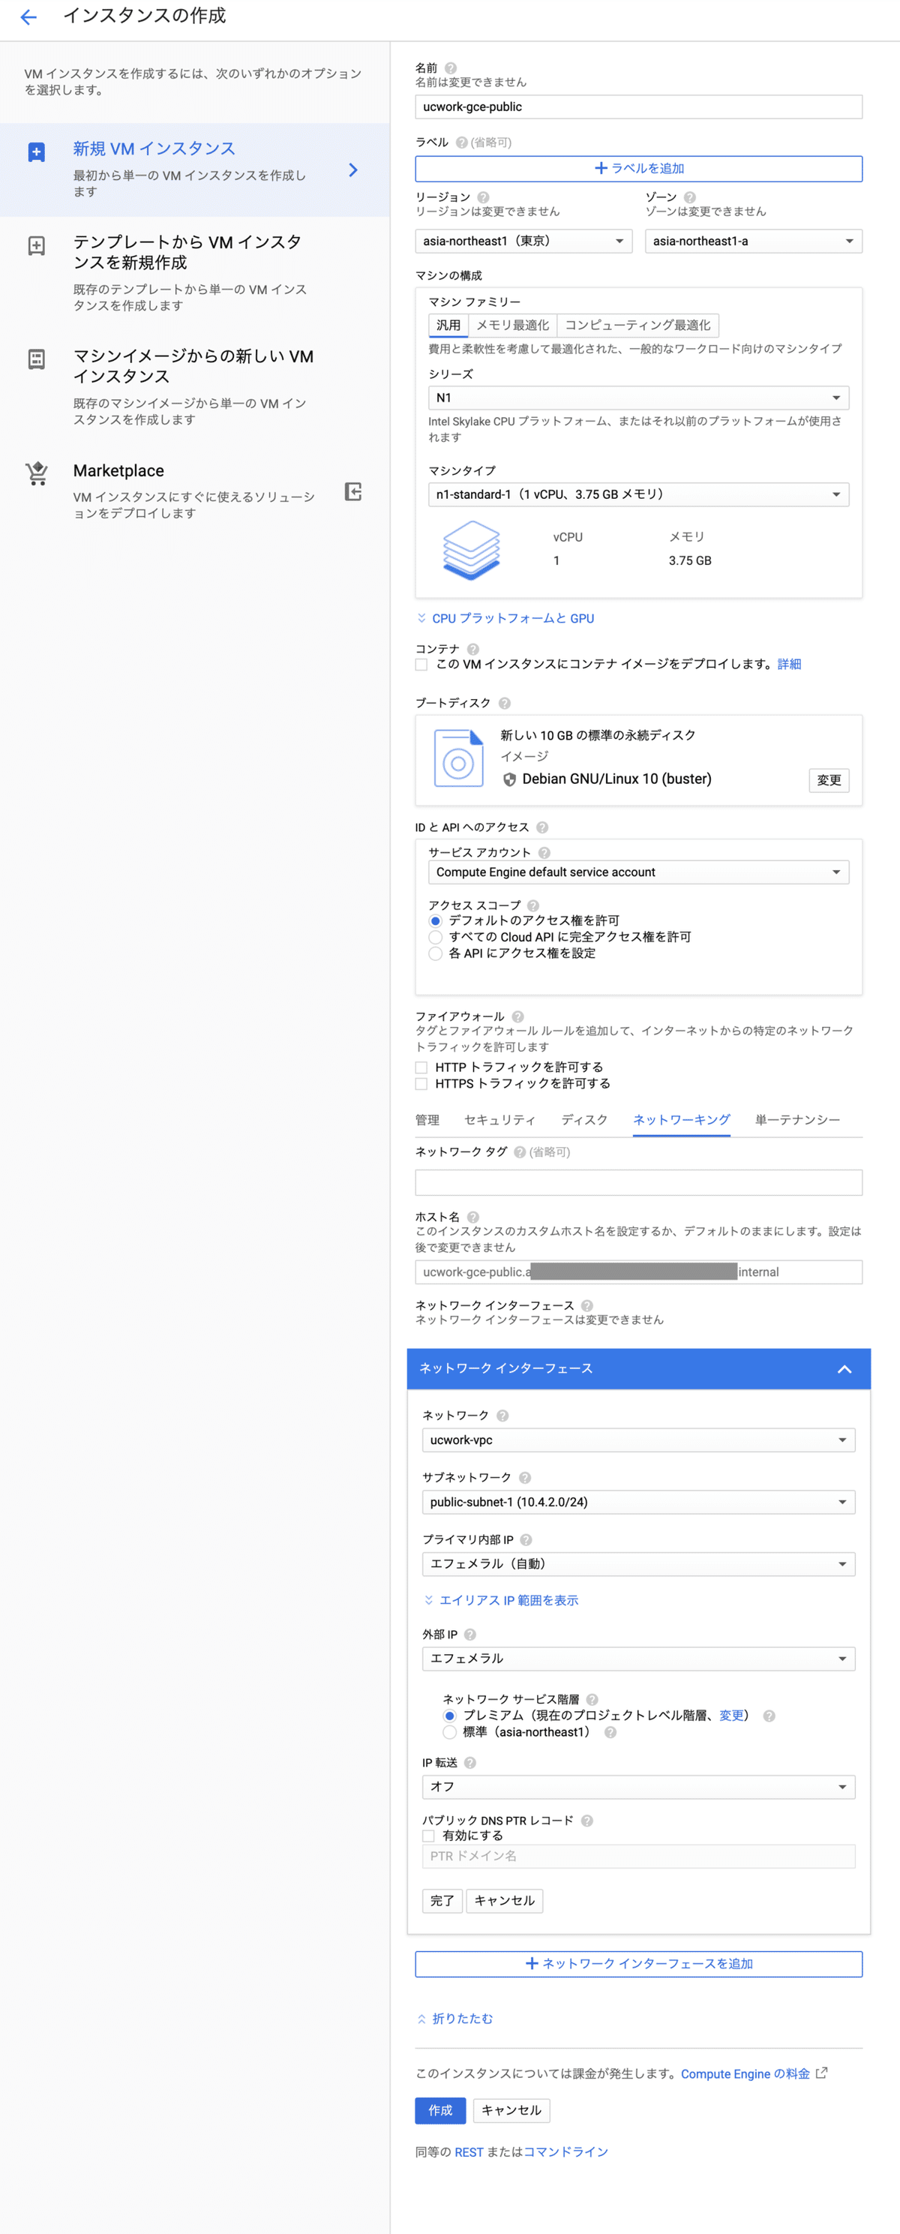The width and height of the screenshot is (900, 2234).
Task: Select すべての Cloud API に完全アクセス権を許可
Action: pyautogui.click(x=435, y=938)
